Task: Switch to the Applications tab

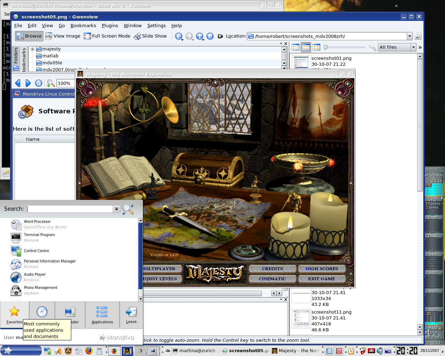Action: click(x=102, y=315)
